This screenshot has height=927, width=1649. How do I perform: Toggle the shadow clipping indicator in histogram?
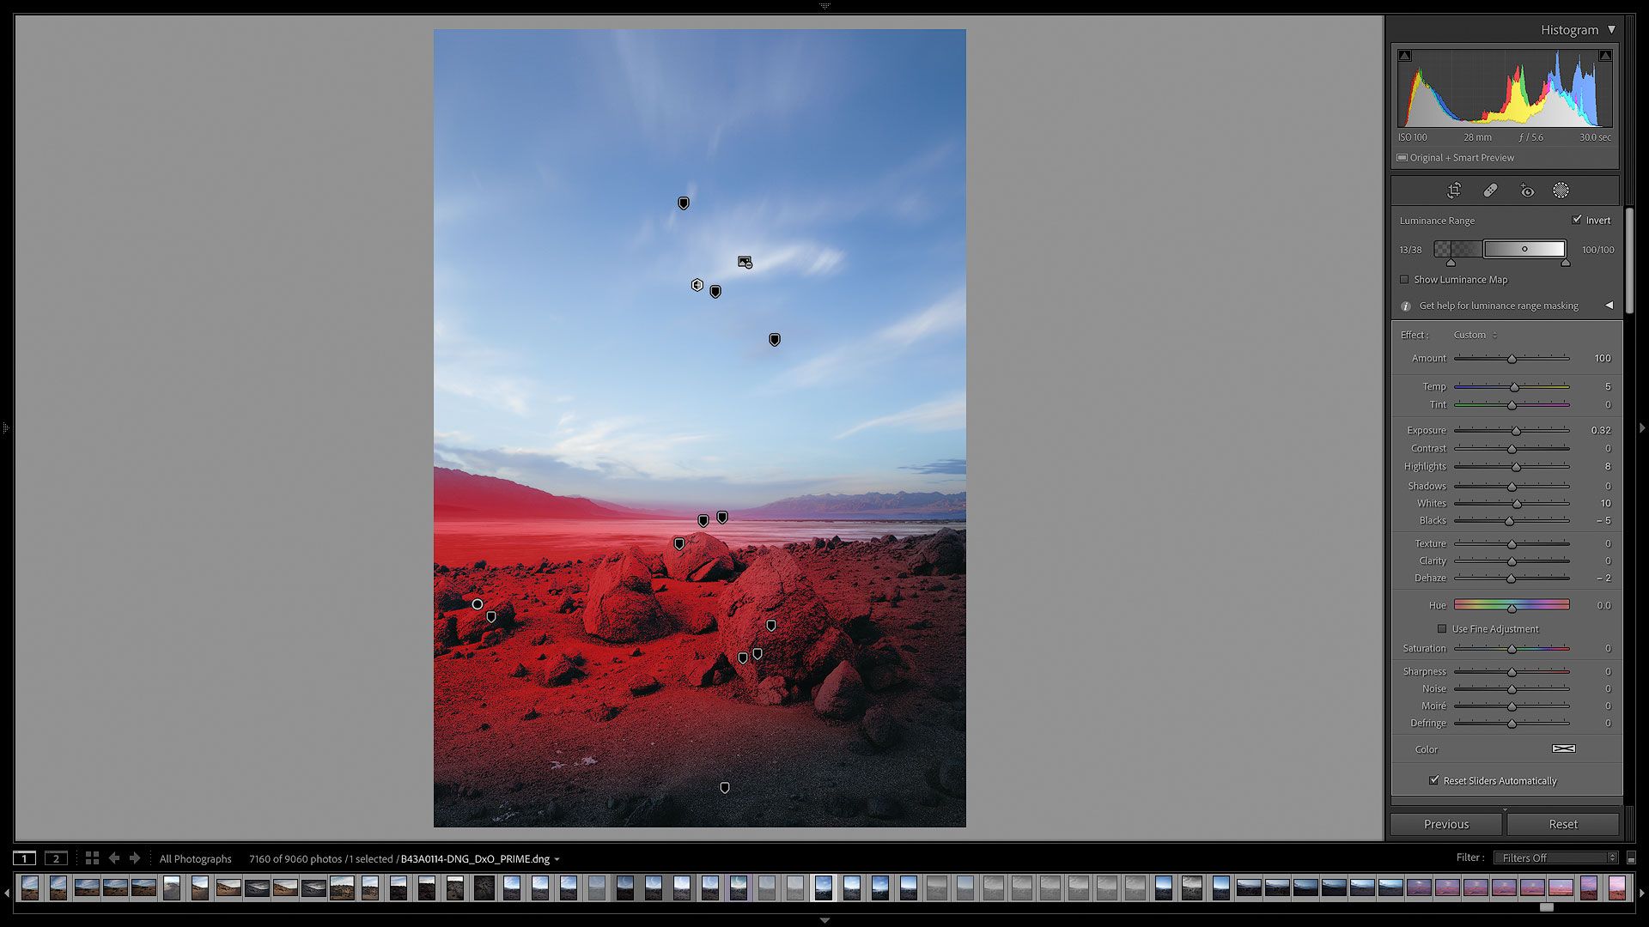click(1404, 56)
